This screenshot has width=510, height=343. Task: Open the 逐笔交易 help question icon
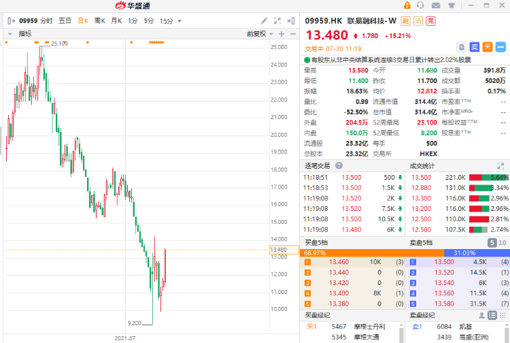pyautogui.click(x=339, y=165)
